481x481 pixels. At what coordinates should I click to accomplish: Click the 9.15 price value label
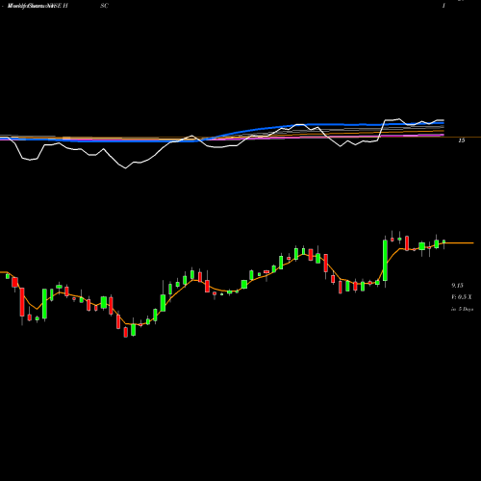[x=457, y=285]
